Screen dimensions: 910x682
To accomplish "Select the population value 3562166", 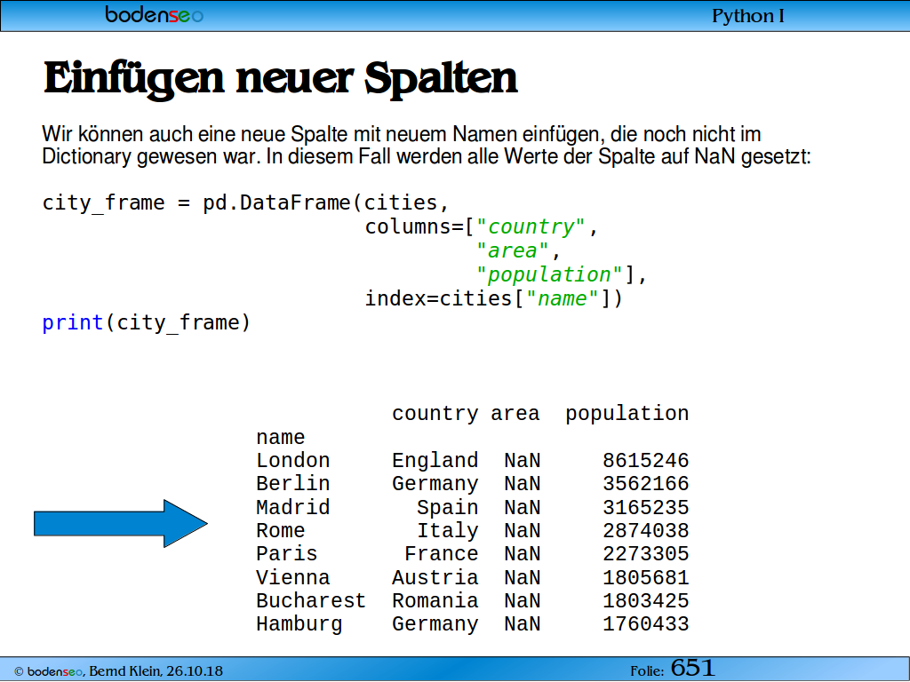I will [646, 484].
